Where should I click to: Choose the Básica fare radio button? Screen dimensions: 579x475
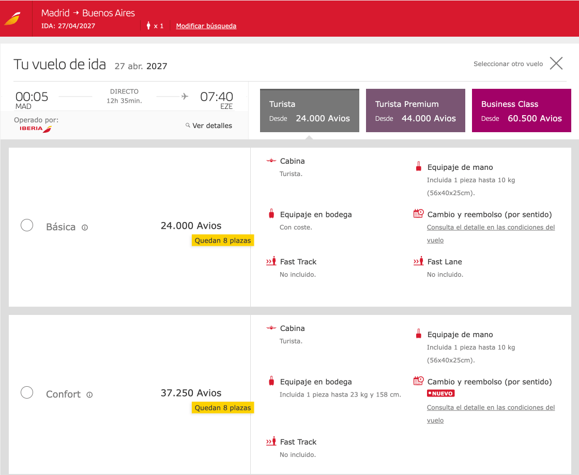27,225
